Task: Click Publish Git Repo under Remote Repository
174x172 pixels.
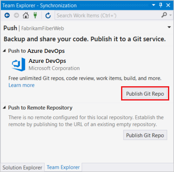Action: pyautogui.click(x=145, y=135)
